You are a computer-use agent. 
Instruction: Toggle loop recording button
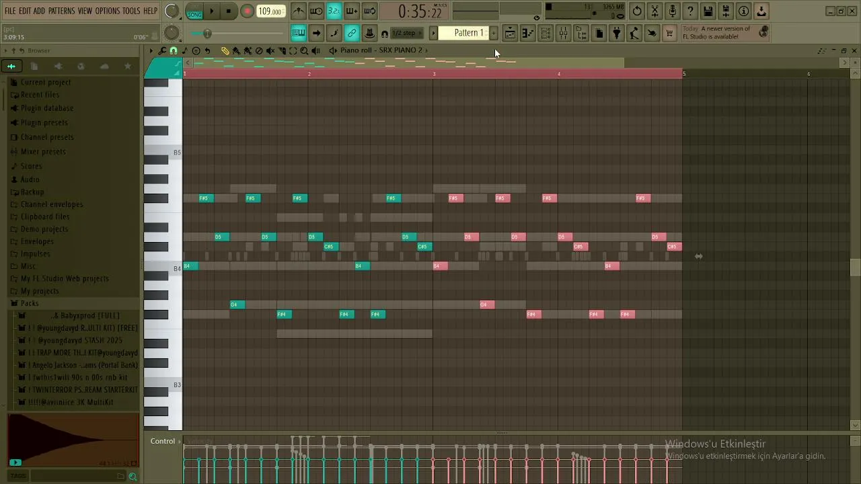coord(369,11)
